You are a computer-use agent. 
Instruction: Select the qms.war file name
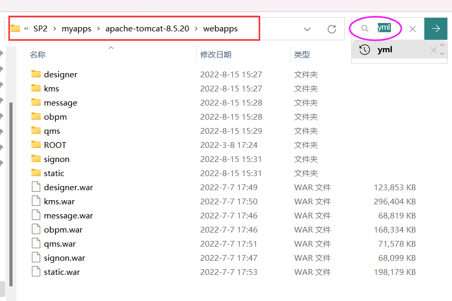60,244
